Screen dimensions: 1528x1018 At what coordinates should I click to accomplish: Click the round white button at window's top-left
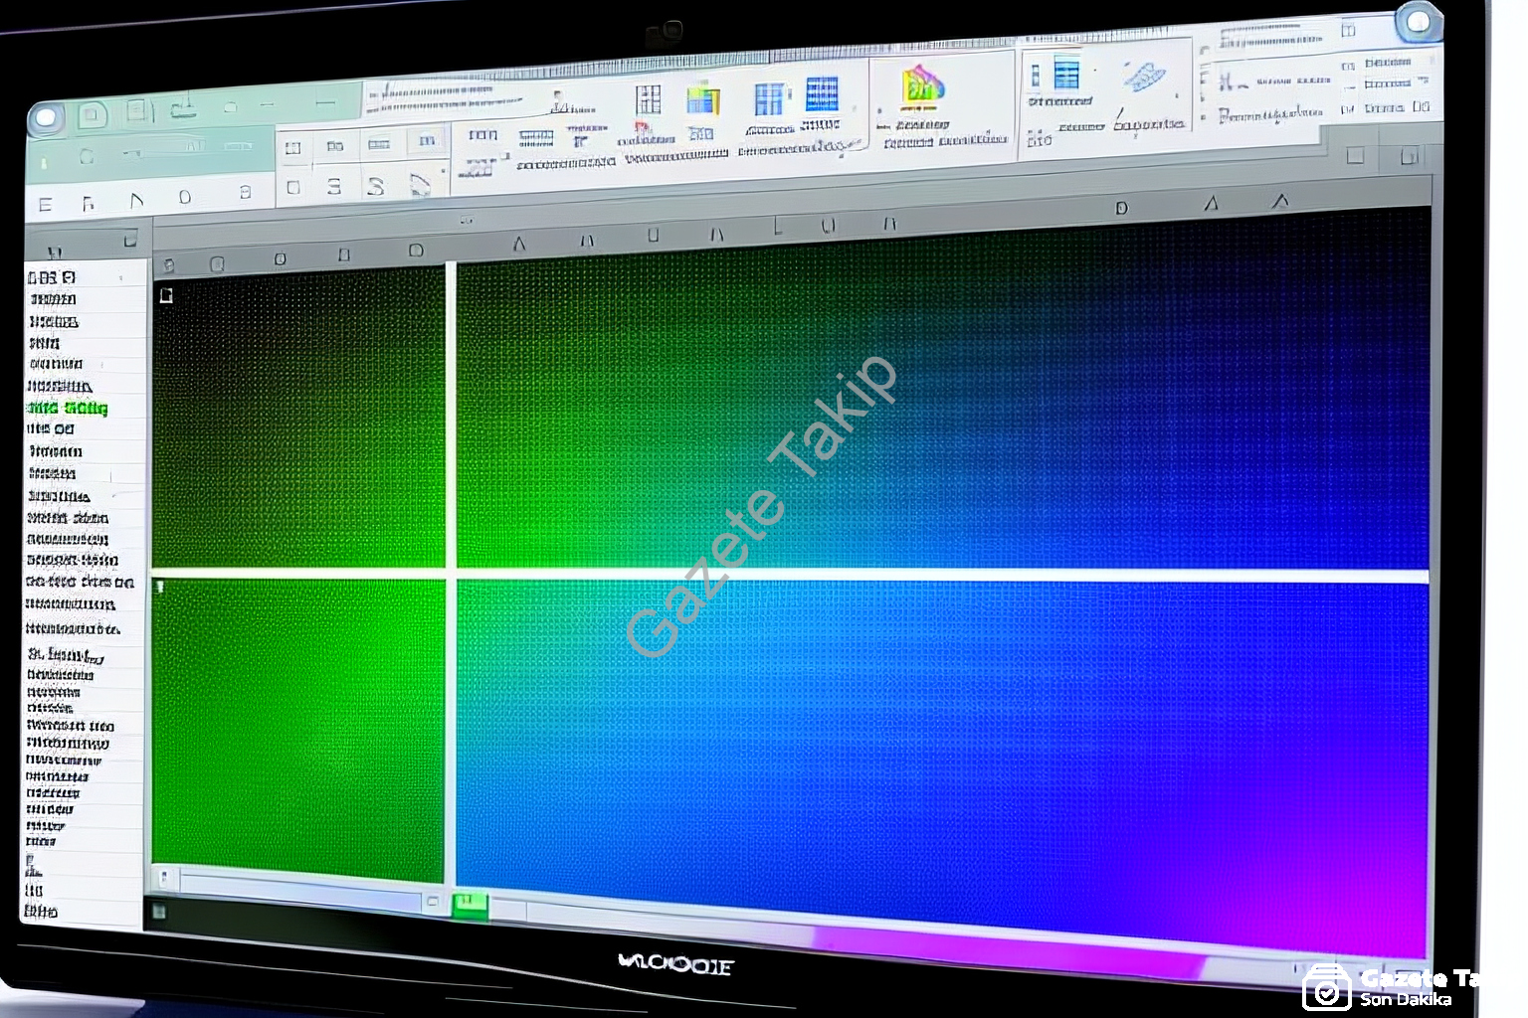(45, 119)
